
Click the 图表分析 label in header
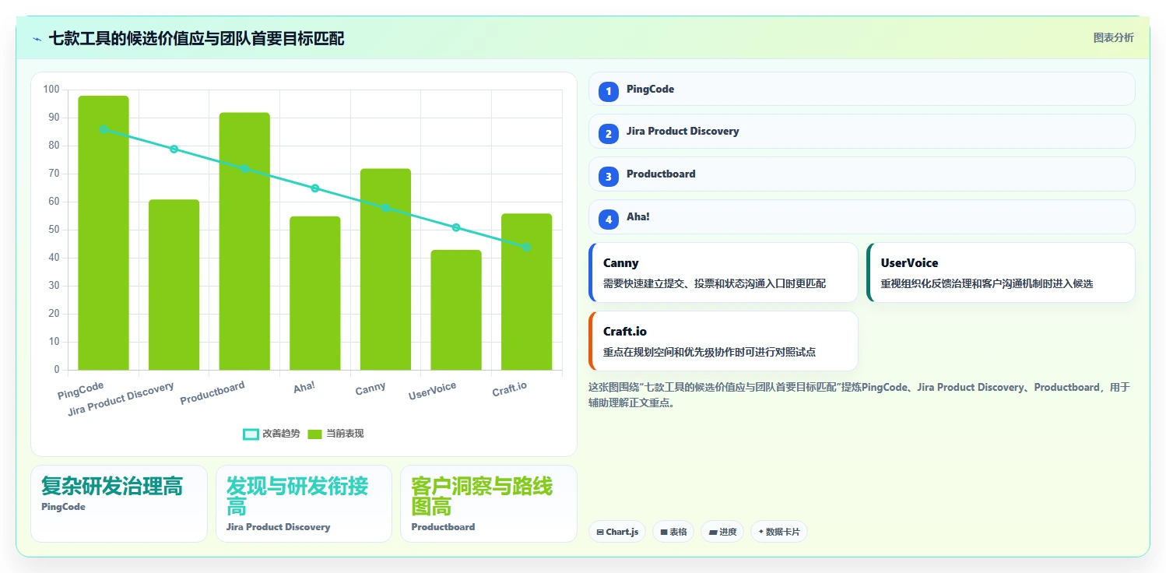(1114, 37)
